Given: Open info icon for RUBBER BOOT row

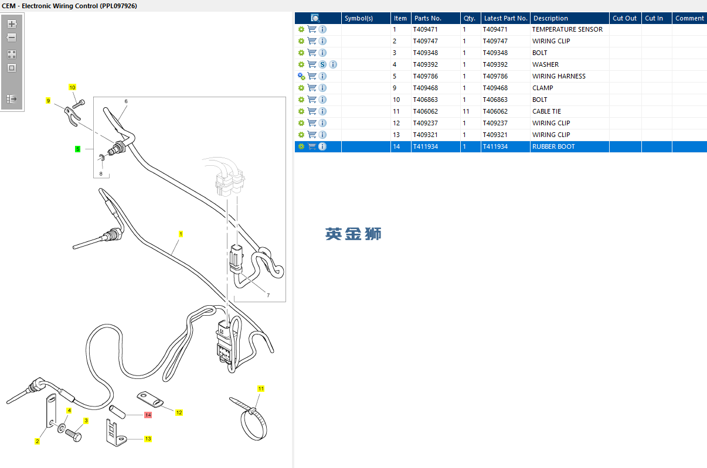Looking at the screenshot, I should pyautogui.click(x=322, y=146).
